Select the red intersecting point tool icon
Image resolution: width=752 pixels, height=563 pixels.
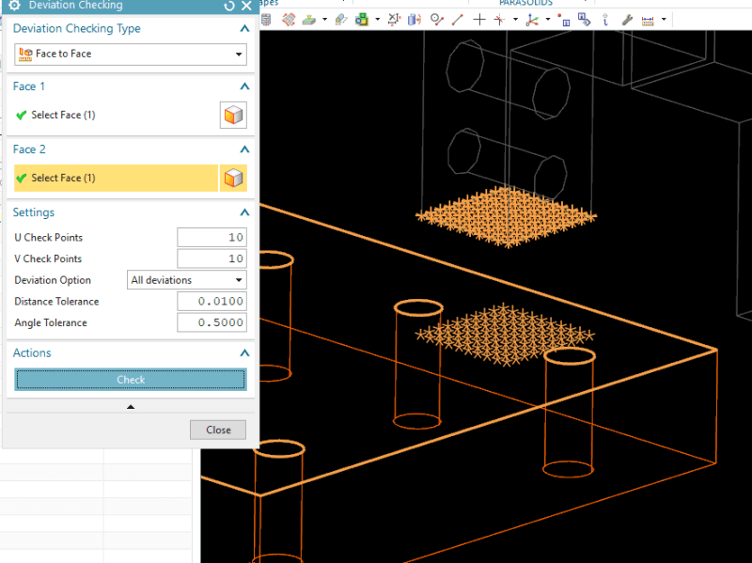(x=500, y=20)
